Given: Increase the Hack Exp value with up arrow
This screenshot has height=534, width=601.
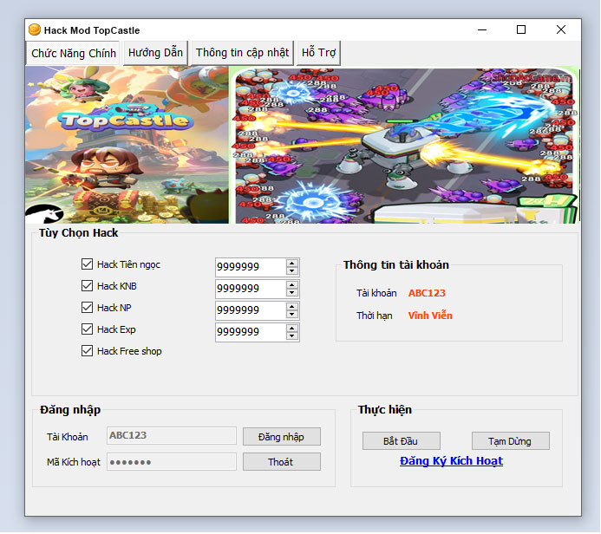Looking at the screenshot, I should coord(292,329).
